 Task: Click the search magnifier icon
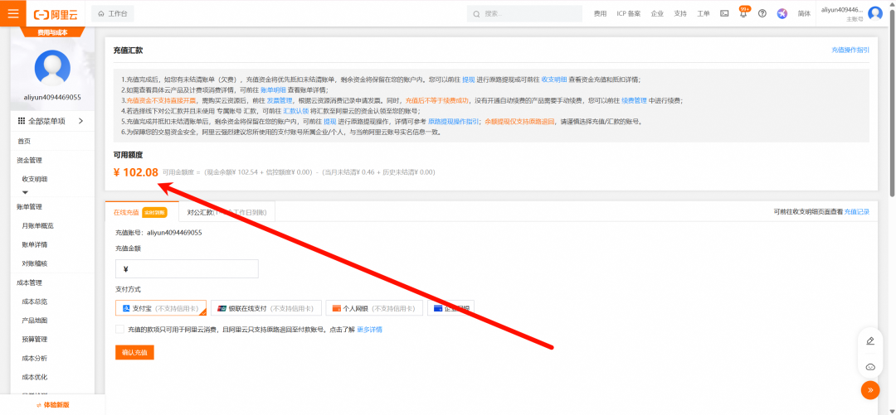click(476, 13)
